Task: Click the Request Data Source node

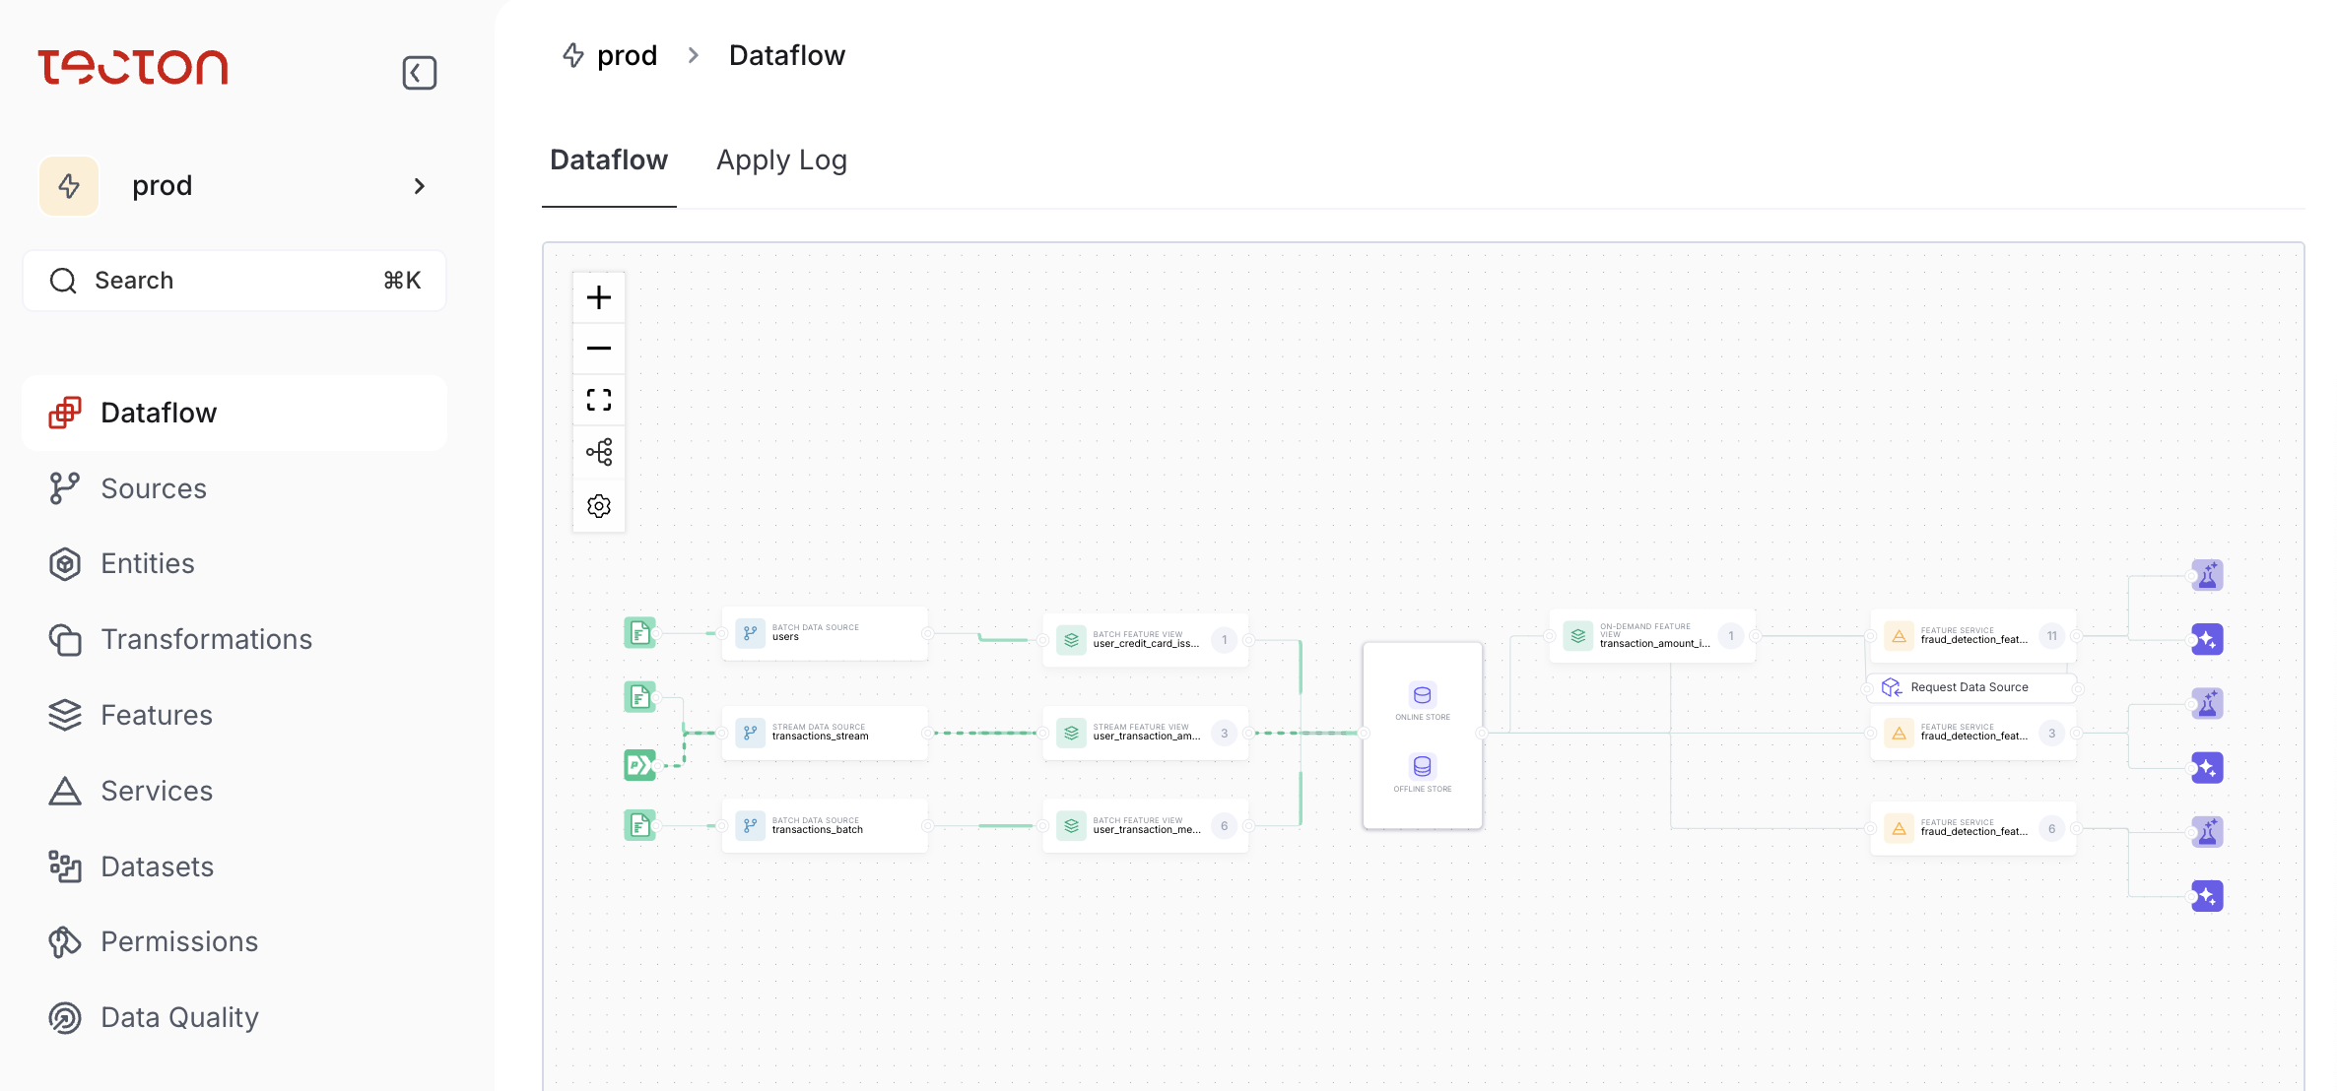Action: pyautogui.click(x=1969, y=687)
